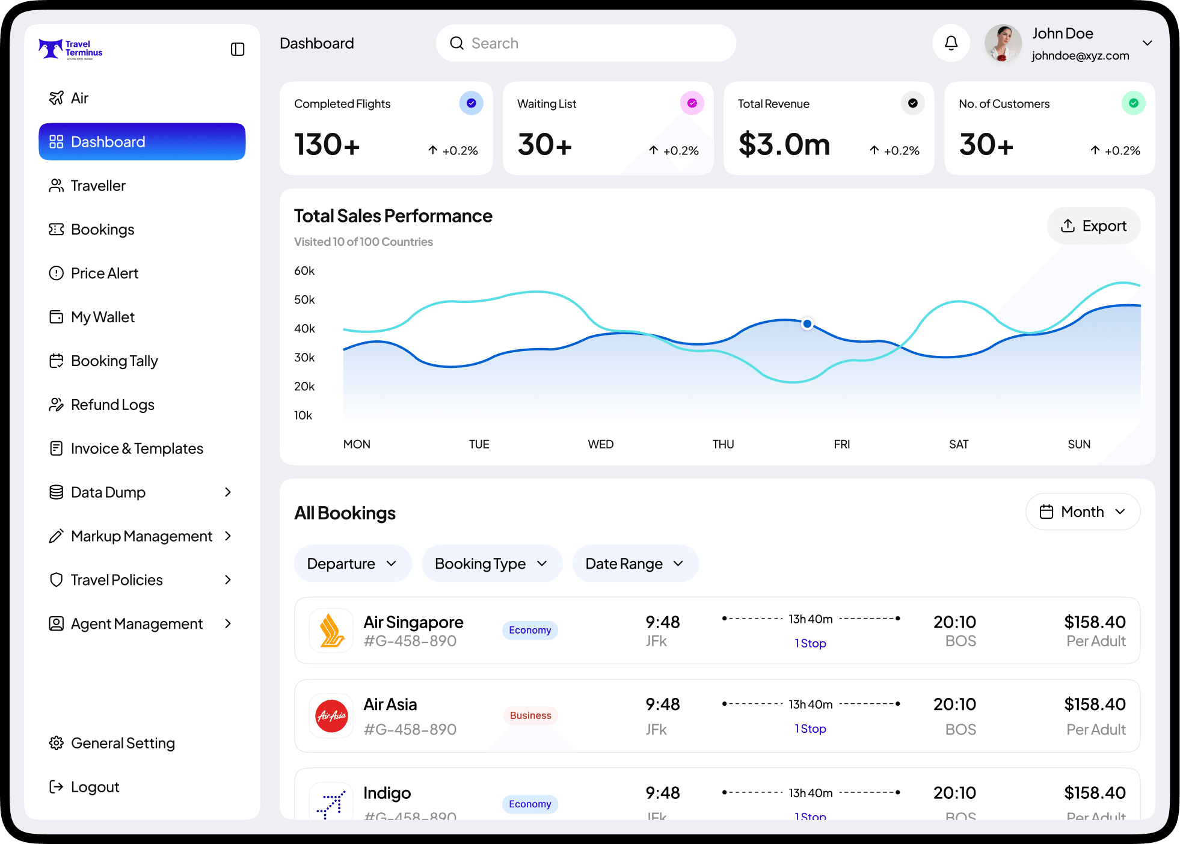Click the Price Alert sidebar icon
The height and width of the screenshot is (844, 1180).
(56, 274)
